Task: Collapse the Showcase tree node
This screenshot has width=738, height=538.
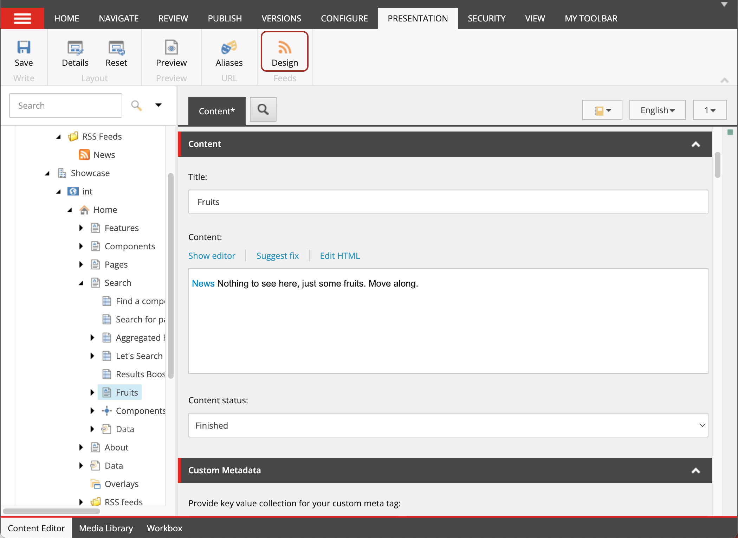Action: 47,173
